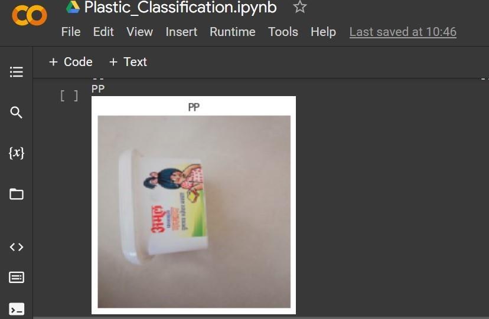This screenshot has width=489, height=319.
Task: Open the Edit menu
Action: pyautogui.click(x=103, y=32)
